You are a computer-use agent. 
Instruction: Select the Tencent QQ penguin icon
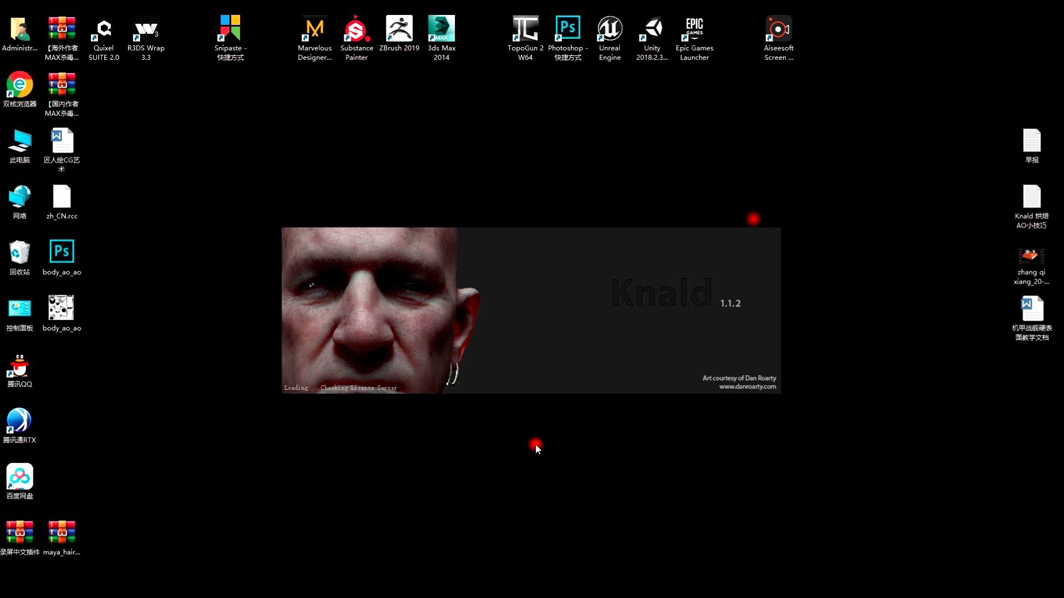coord(19,365)
